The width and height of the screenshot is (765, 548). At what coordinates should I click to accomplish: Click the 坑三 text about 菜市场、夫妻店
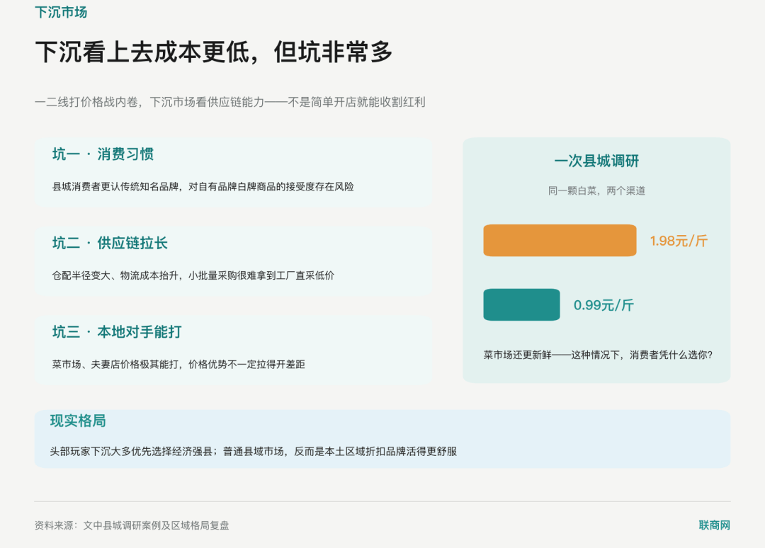(x=178, y=364)
